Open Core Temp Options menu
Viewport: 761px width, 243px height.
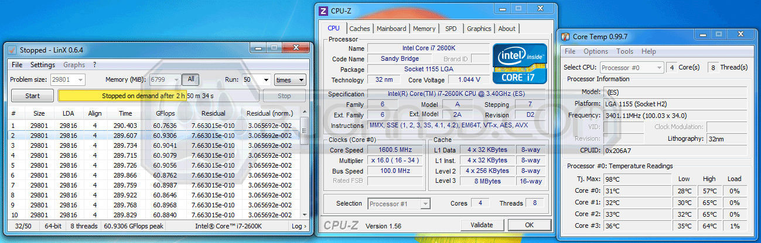pos(596,51)
